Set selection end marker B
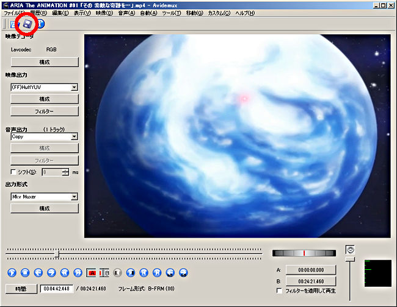 (104, 273)
